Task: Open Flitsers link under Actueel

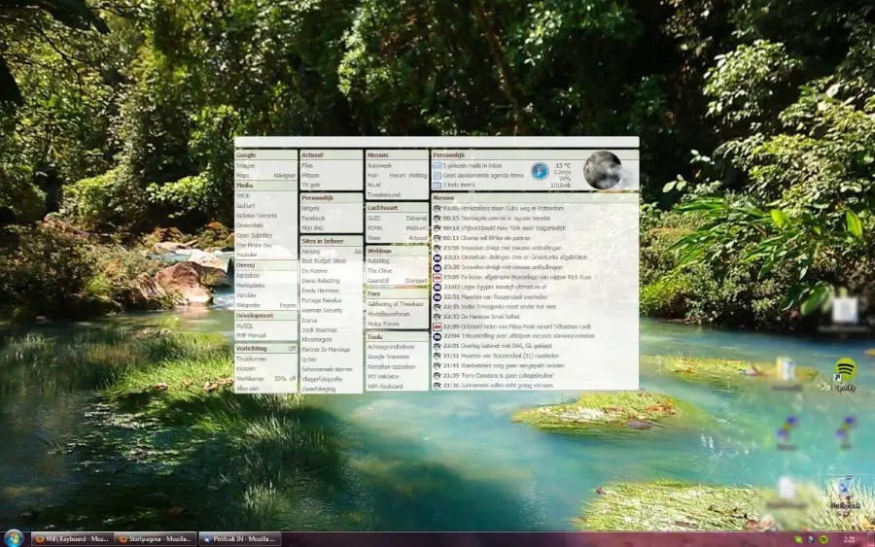Action: (x=310, y=176)
